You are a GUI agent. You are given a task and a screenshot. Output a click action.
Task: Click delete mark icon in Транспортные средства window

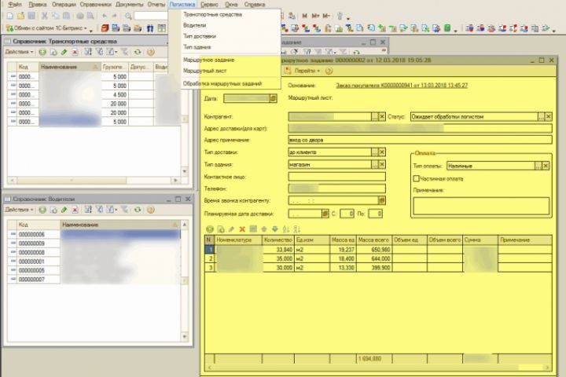click(75, 53)
